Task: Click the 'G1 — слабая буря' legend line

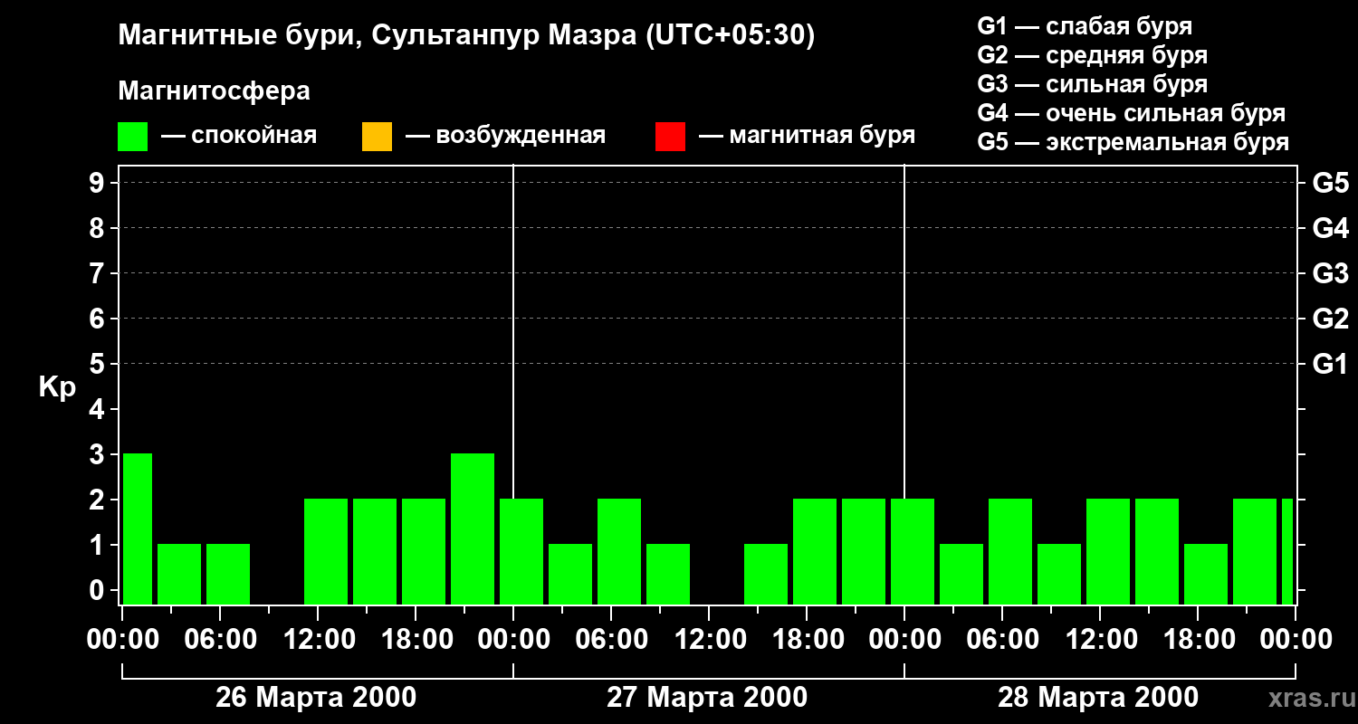Action: coord(1085,26)
